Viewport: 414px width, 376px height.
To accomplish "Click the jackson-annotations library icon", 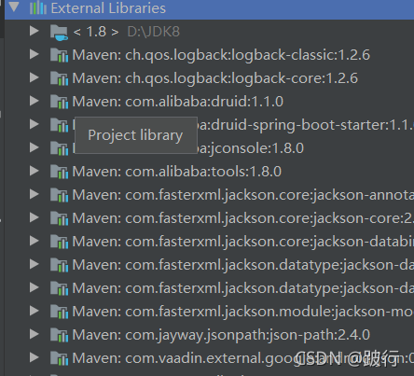I will 59,195.
